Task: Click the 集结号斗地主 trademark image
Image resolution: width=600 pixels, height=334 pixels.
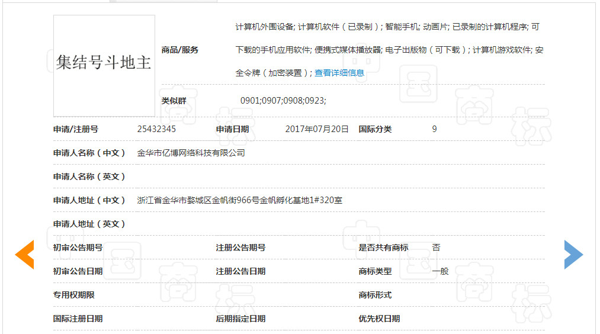Action: [104, 66]
